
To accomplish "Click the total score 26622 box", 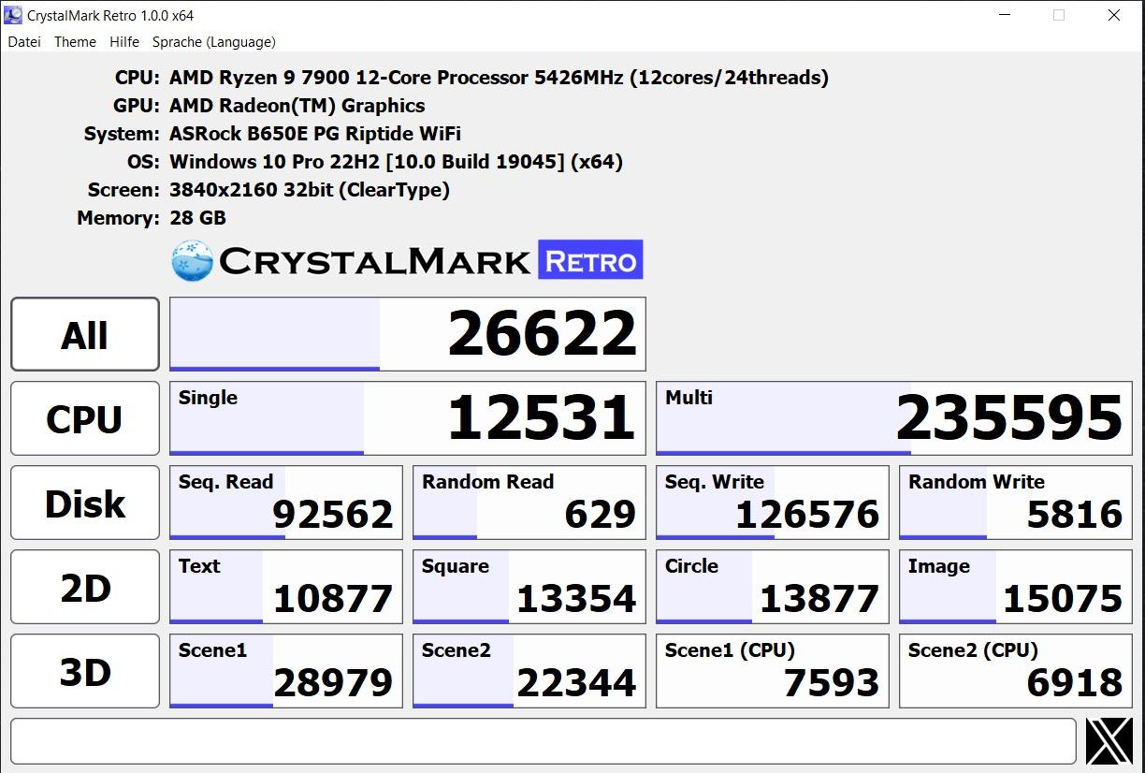I will tap(408, 334).
